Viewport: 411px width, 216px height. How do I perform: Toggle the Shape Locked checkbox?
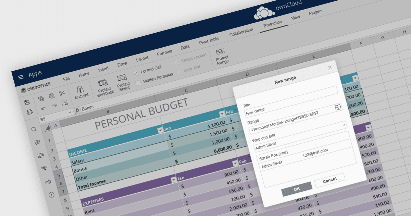[x=176, y=63]
